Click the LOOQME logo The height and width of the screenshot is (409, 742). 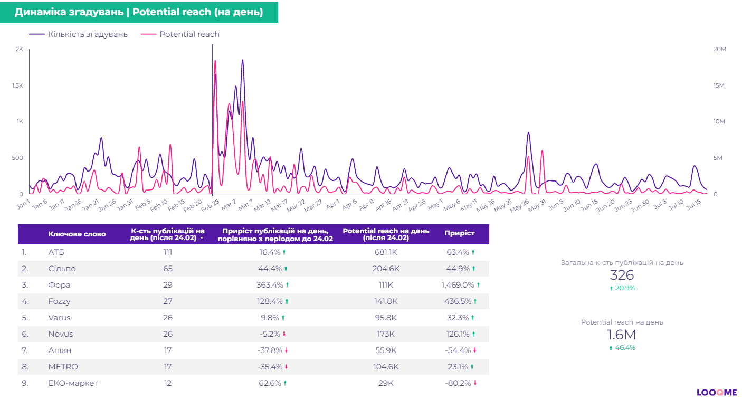(x=716, y=393)
